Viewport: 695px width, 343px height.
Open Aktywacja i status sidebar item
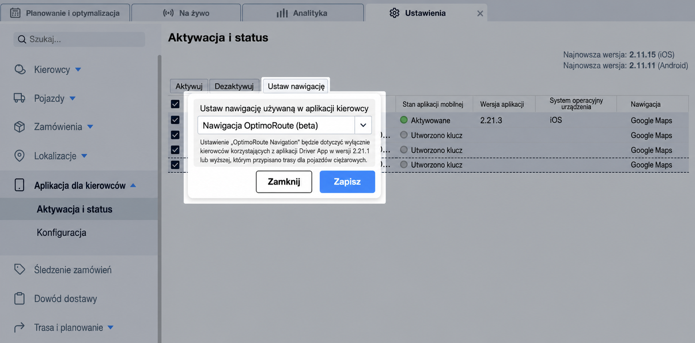(75, 209)
